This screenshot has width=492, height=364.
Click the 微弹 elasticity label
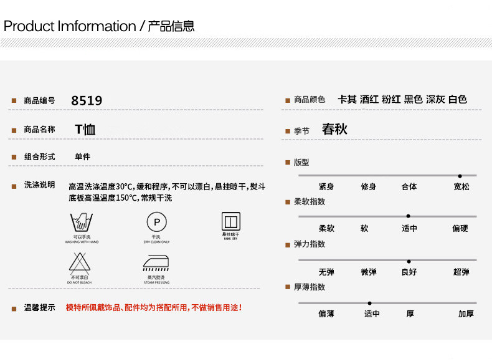click(x=369, y=272)
